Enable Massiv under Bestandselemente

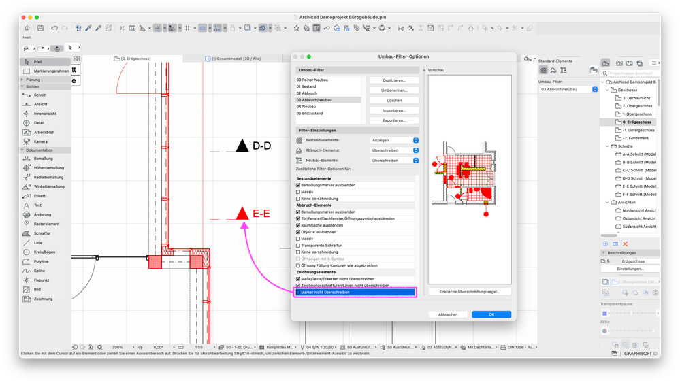(298, 192)
